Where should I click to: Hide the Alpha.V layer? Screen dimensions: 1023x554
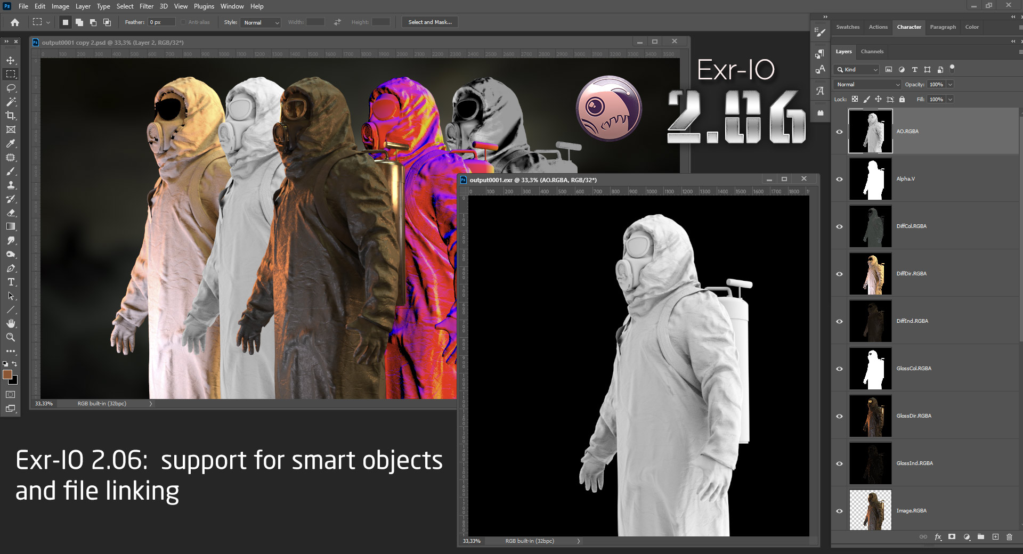839,179
